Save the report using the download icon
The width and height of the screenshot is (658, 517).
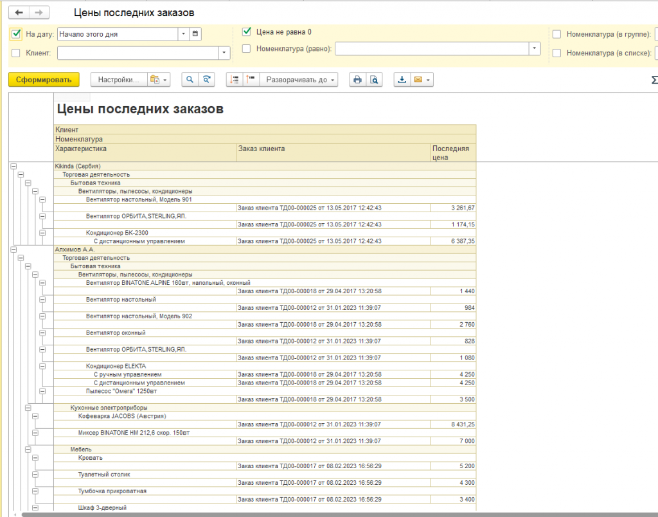coord(402,80)
